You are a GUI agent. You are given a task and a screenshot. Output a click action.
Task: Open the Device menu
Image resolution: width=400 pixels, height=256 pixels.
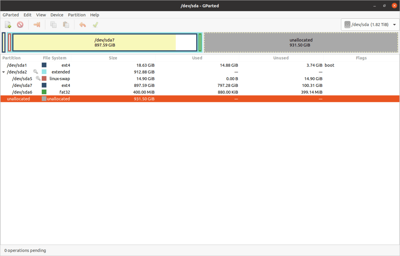[57, 15]
